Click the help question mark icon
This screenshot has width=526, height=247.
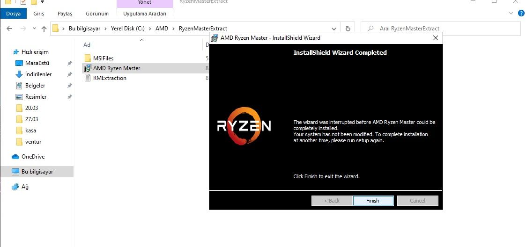coord(521,14)
